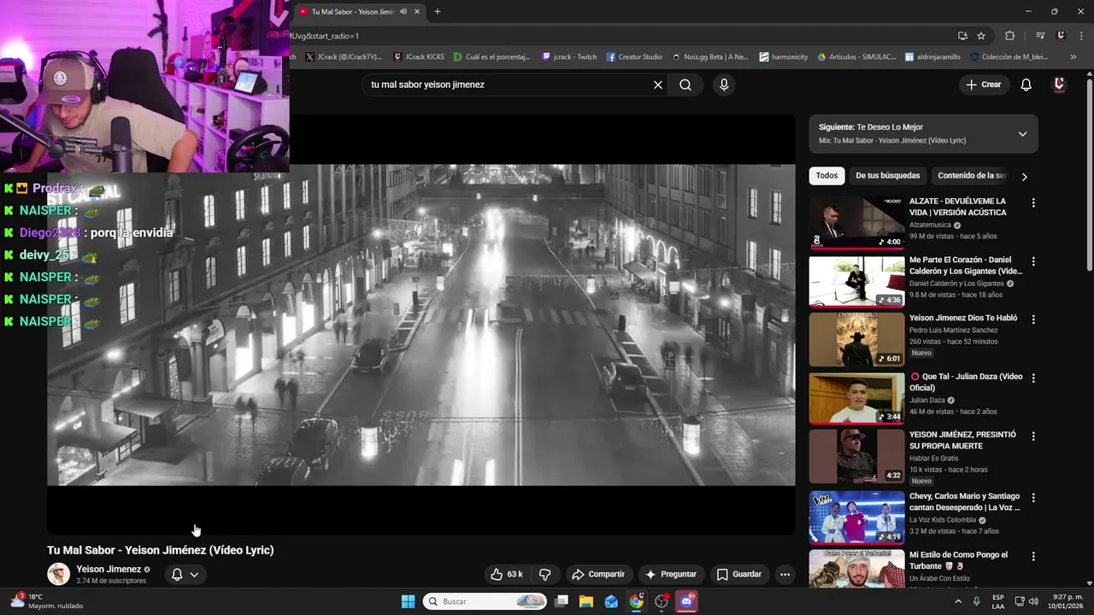Viewport: 1094px width, 615px height.
Task: Dislike the Tu Mal Sabor video
Action: [544, 574]
